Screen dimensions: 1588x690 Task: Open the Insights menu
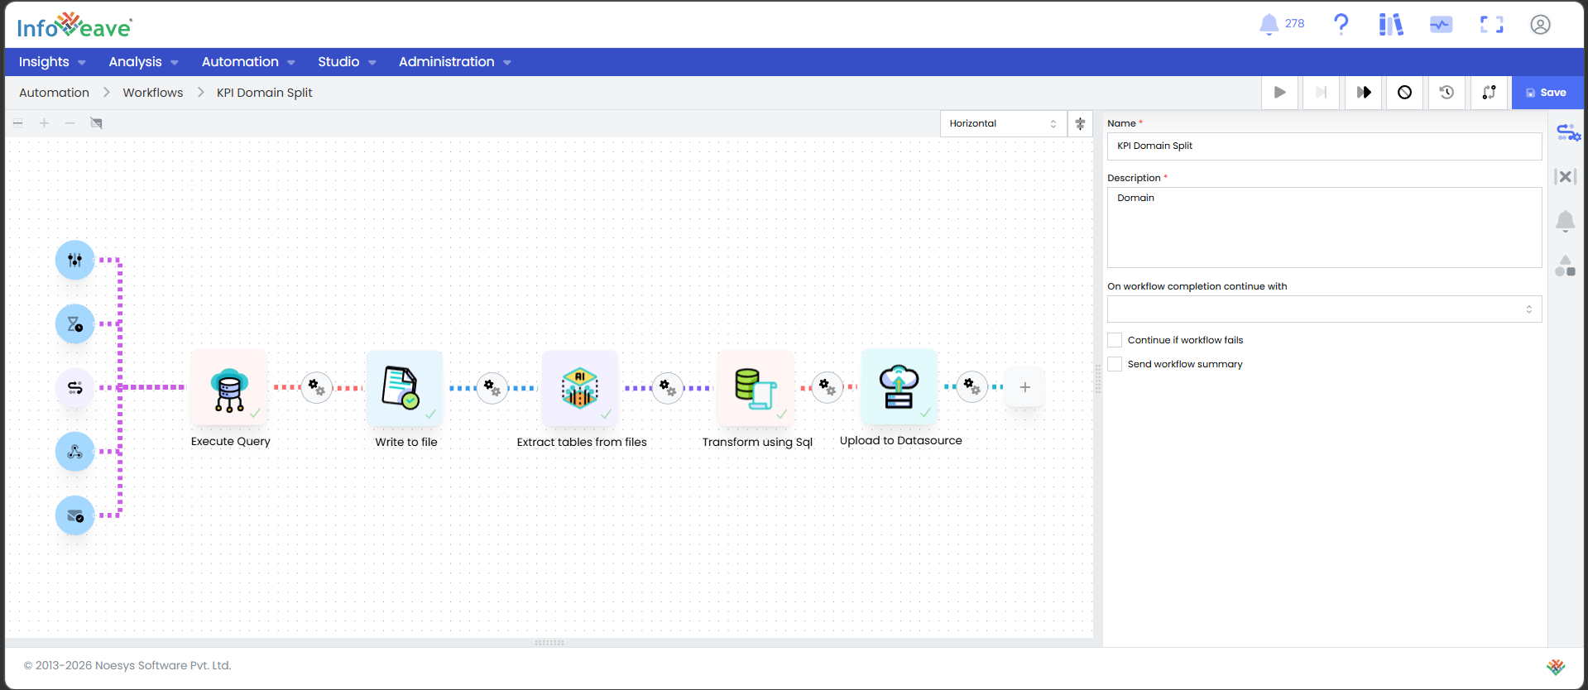(x=52, y=62)
